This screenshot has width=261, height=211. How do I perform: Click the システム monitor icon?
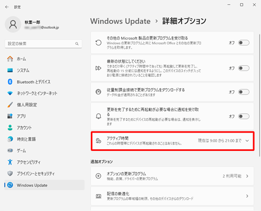pyautogui.click(x=10, y=70)
